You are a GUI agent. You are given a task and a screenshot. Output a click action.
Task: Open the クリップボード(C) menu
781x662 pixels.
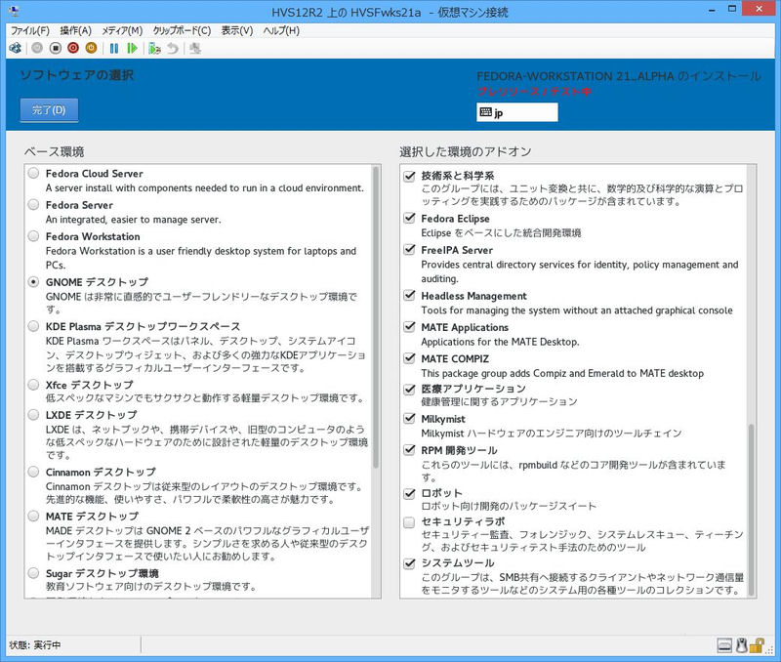pos(182,31)
